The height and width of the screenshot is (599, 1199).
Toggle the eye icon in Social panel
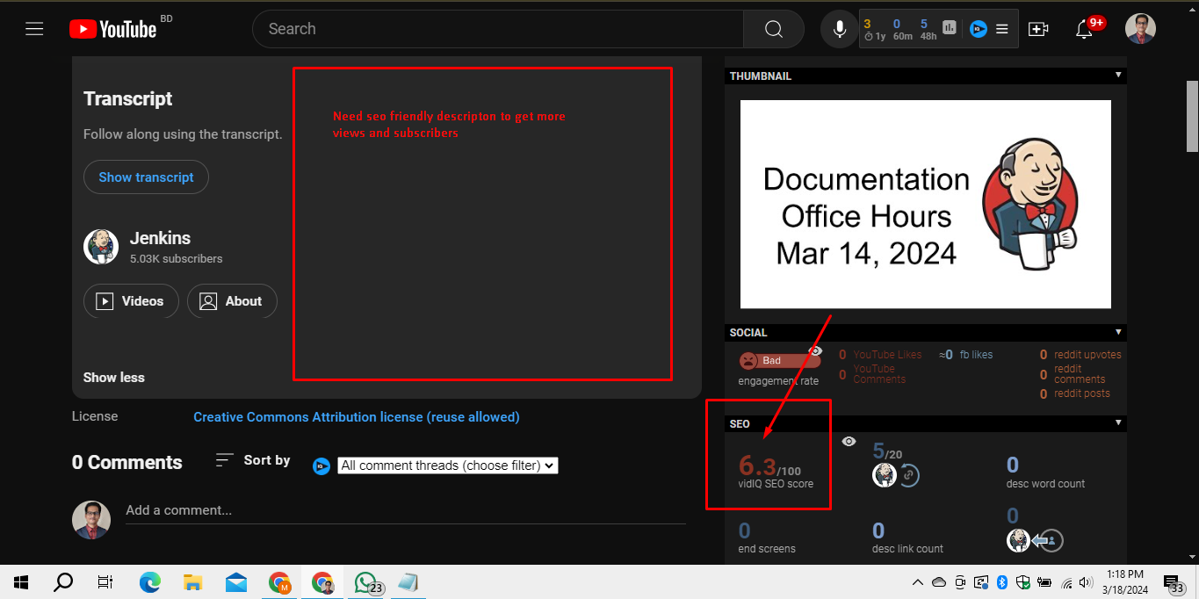815,350
